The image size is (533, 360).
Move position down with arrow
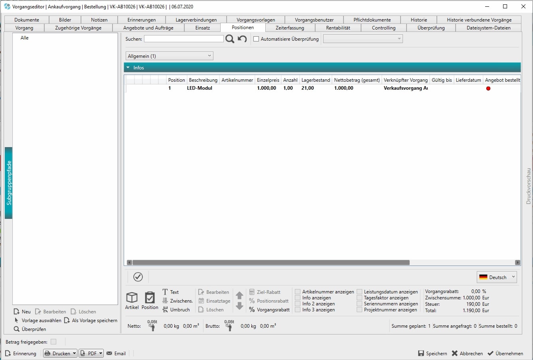click(239, 306)
